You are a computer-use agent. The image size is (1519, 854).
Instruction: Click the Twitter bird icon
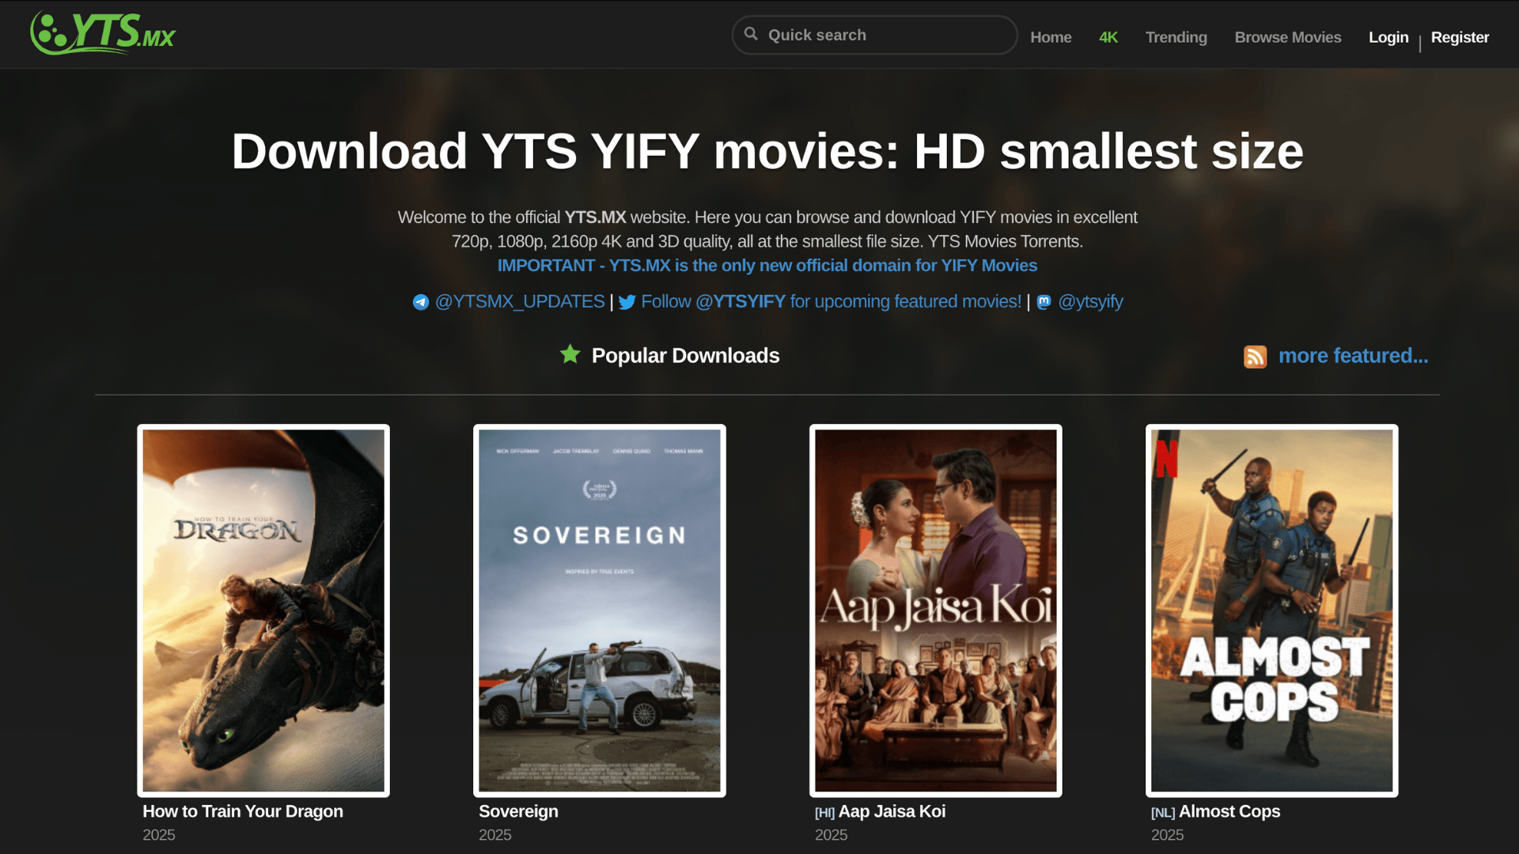click(x=627, y=302)
